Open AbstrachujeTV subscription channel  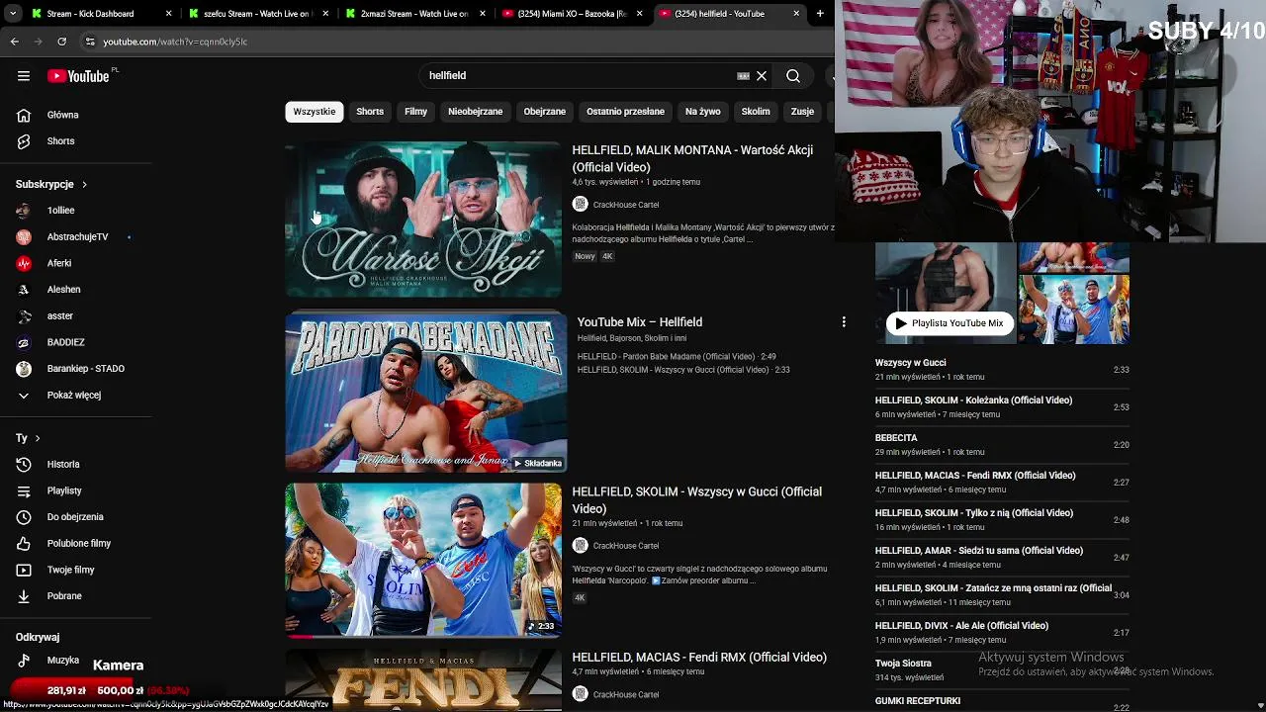[75, 236]
